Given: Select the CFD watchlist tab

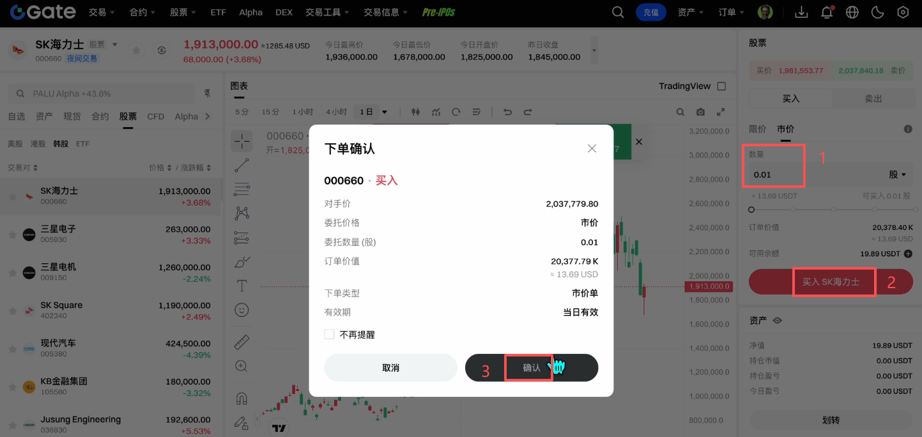Looking at the screenshot, I should coord(155,116).
